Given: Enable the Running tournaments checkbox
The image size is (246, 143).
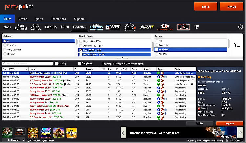Looking at the screenshot, I should (x=56, y=63).
